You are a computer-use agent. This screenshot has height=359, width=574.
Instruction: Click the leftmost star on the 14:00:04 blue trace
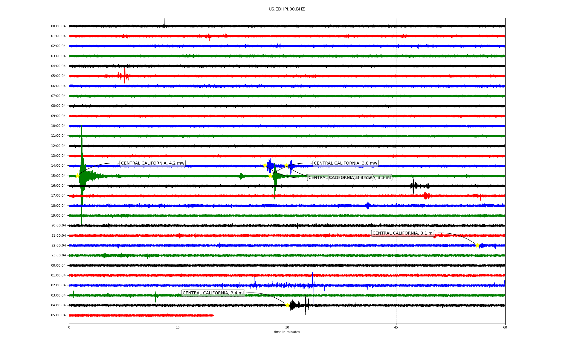pyautogui.click(x=265, y=165)
